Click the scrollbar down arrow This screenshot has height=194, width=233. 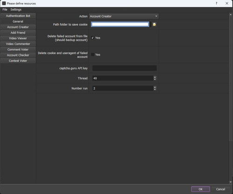click(x=231, y=182)
